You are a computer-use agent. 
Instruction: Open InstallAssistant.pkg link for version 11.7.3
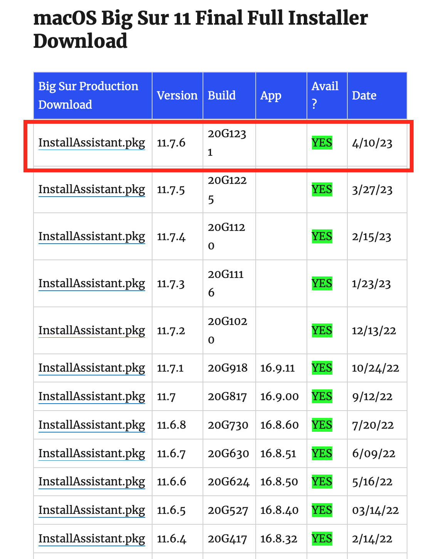click(x=92, y=284)
